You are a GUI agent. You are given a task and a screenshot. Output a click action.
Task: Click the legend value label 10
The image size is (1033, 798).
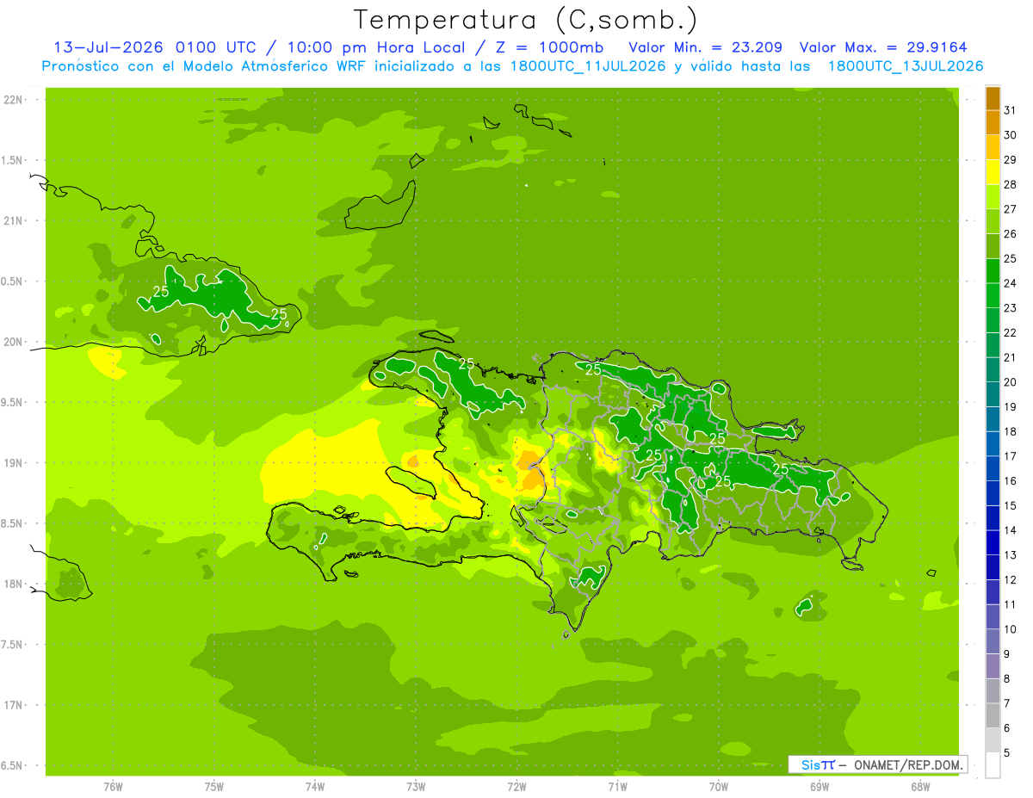click(x=1011, y=629)
